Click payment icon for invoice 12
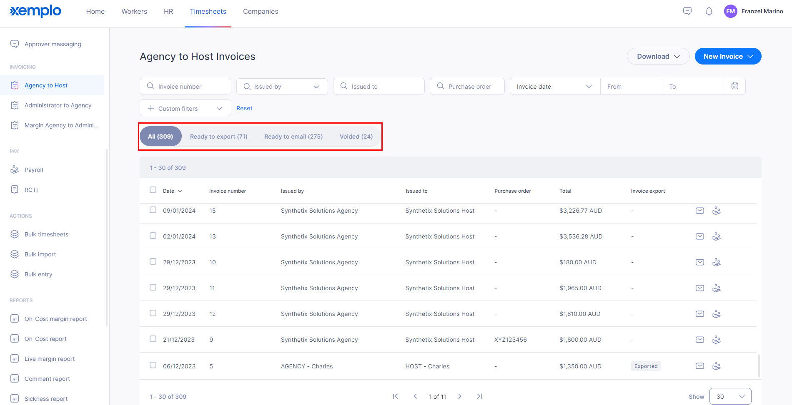 (717, 314)
